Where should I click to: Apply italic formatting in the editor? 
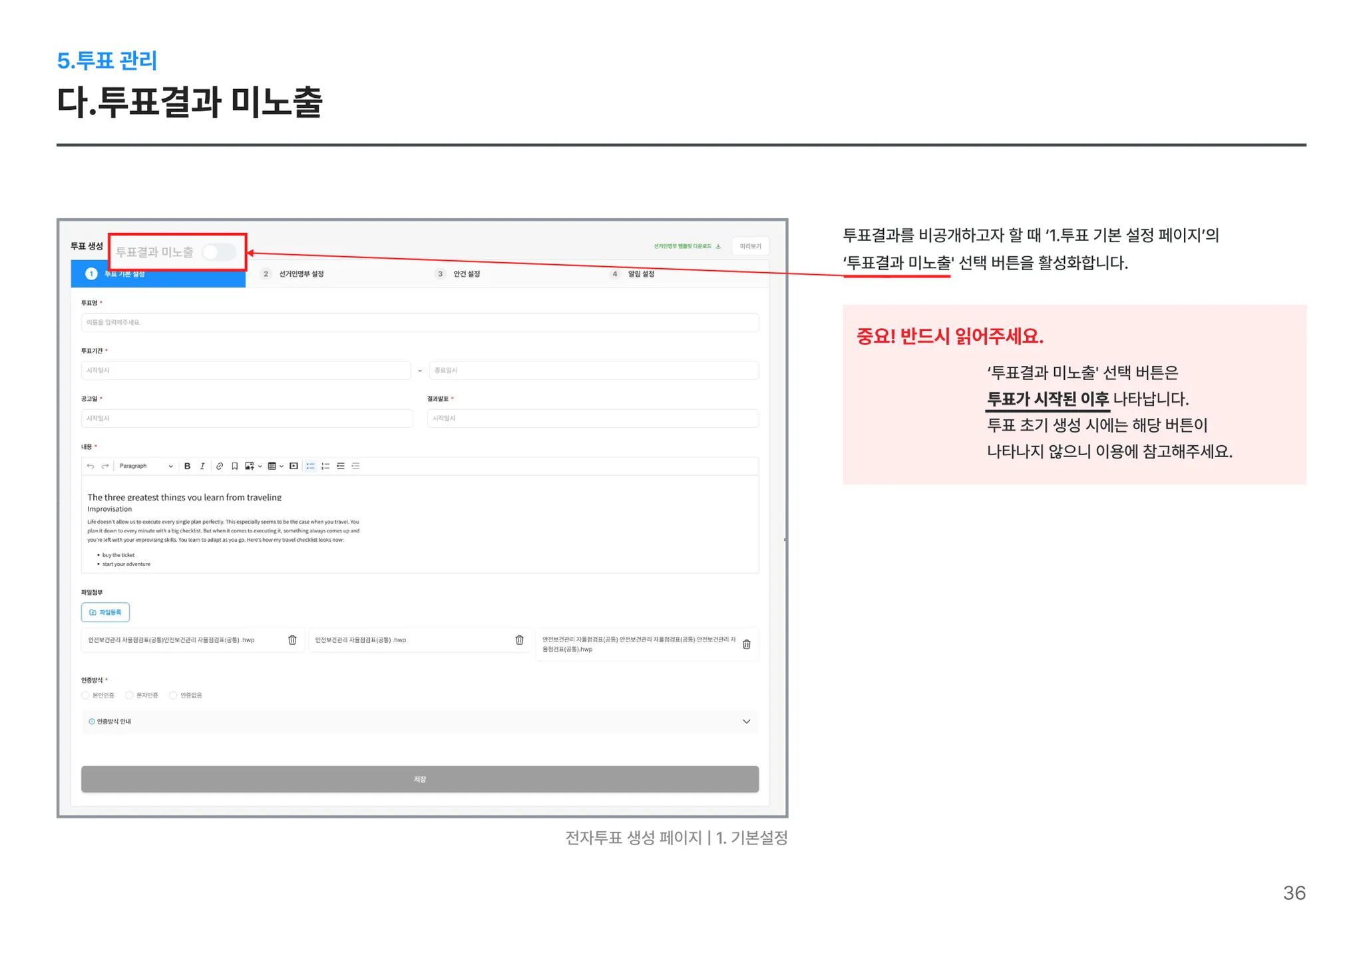click(202, 467)
